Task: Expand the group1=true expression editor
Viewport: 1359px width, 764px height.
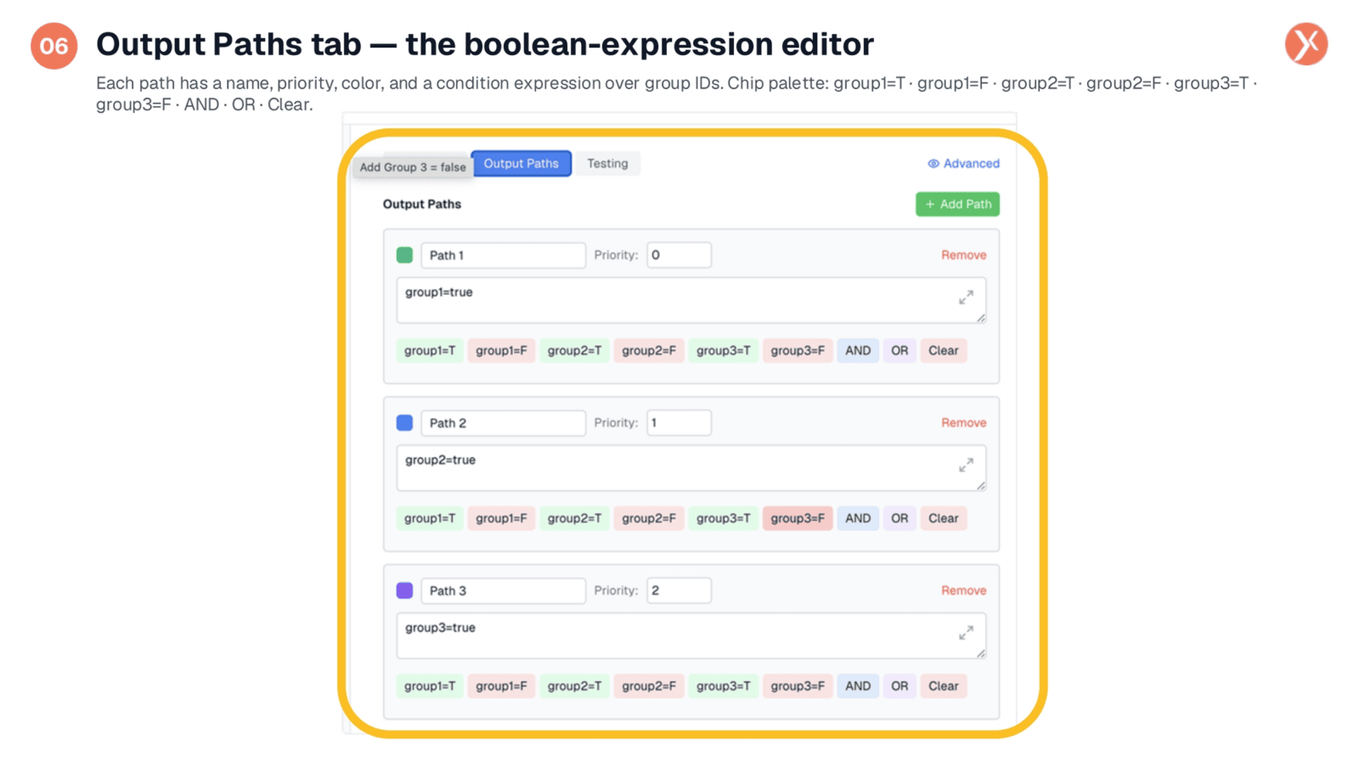Action: coord(966,298)
